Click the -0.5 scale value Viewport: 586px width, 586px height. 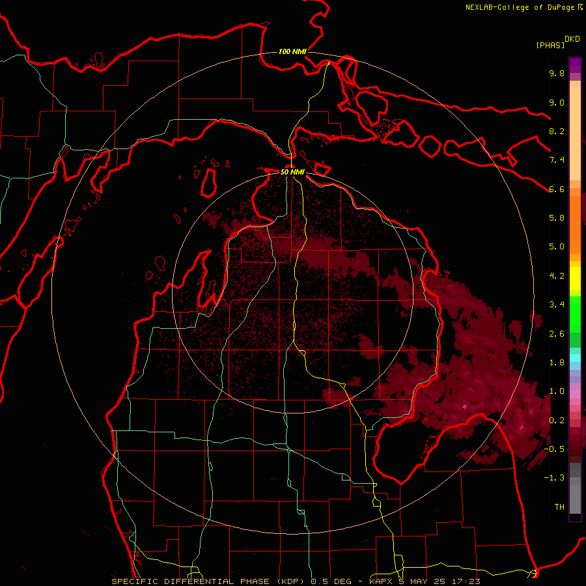(554, 449)
